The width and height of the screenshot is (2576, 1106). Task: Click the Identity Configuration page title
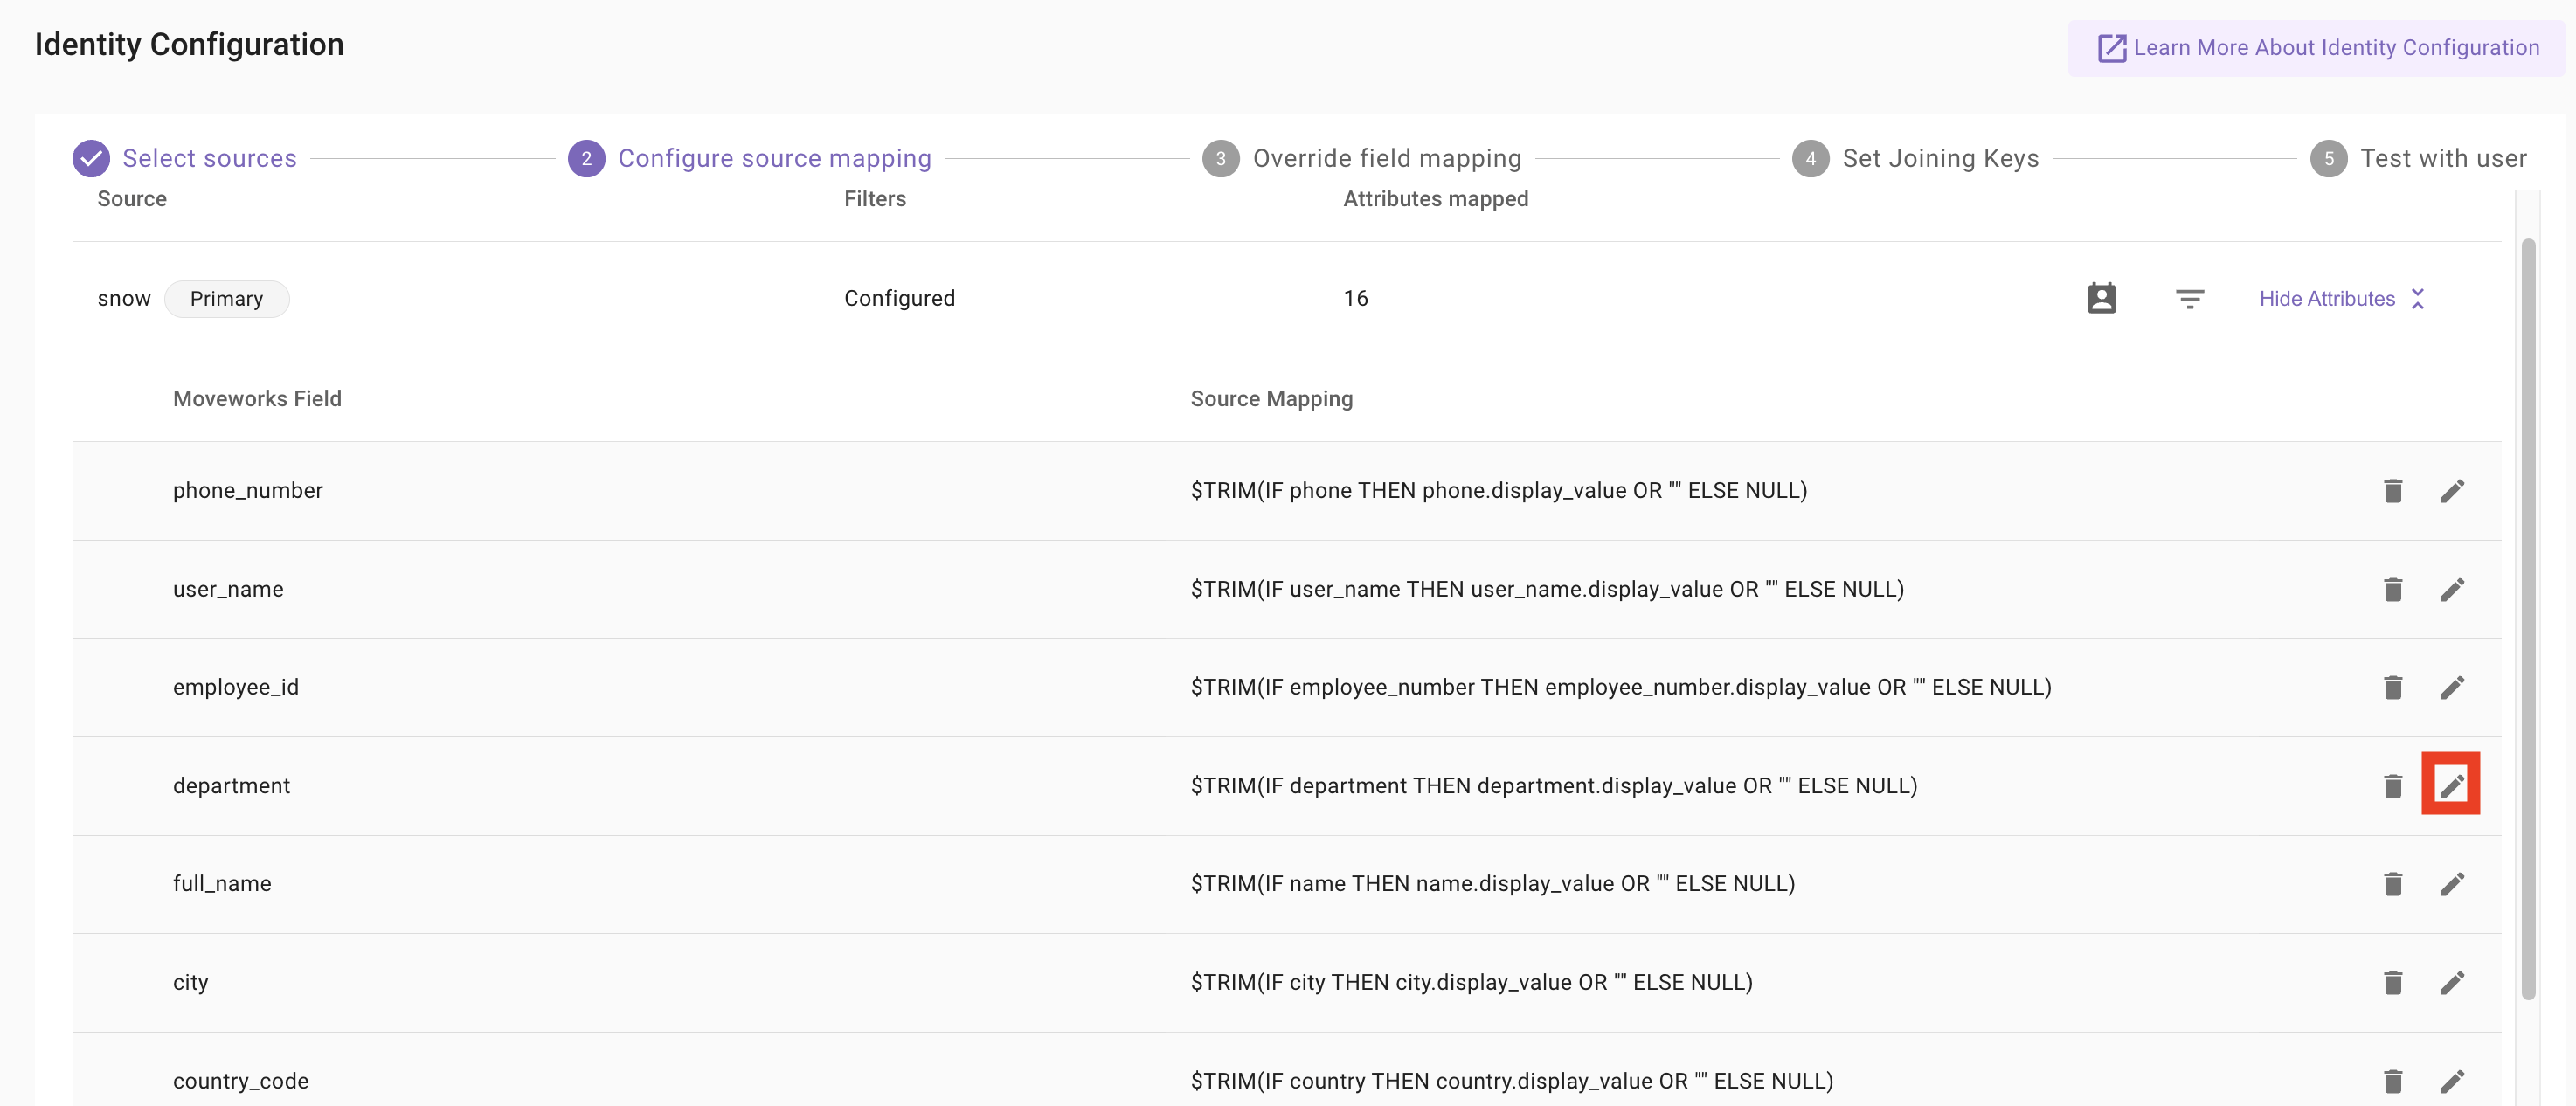[x=189, y=45]
